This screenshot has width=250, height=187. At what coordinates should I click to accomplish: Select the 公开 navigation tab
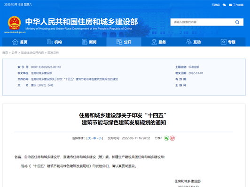tap(124, 42)
